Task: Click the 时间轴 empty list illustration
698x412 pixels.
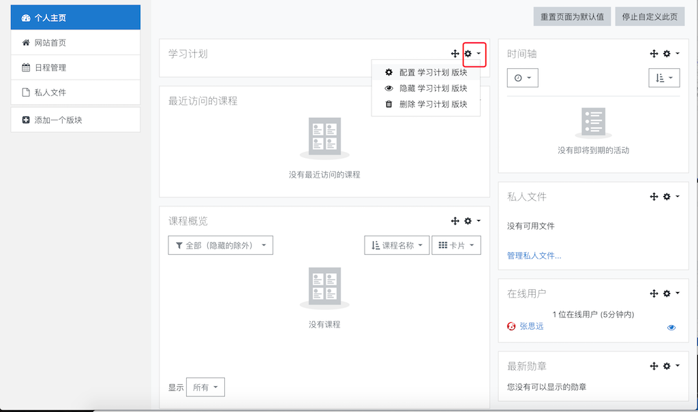Action: pyautogui.click(x=594, y=123)
